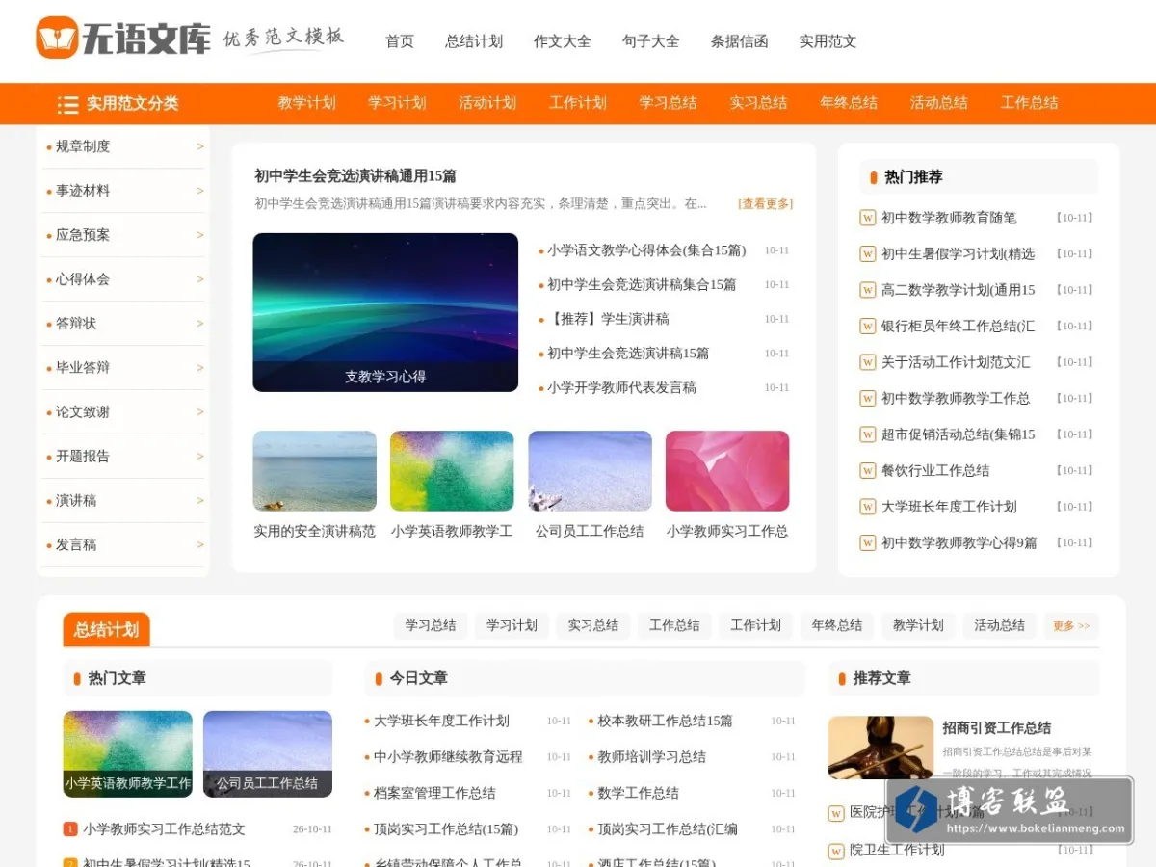Expand the 开题报告 category arrow
The width and height of the screenshot is (1156, 867).
[200, 457]
